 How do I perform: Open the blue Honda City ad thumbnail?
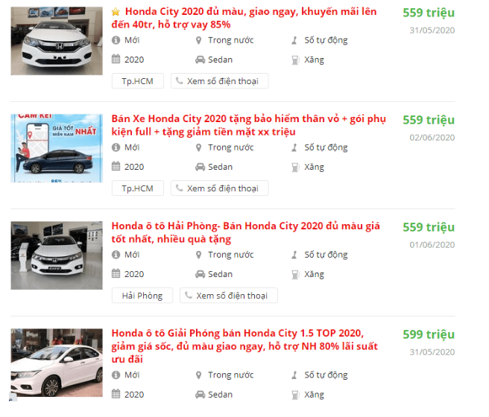57,148
